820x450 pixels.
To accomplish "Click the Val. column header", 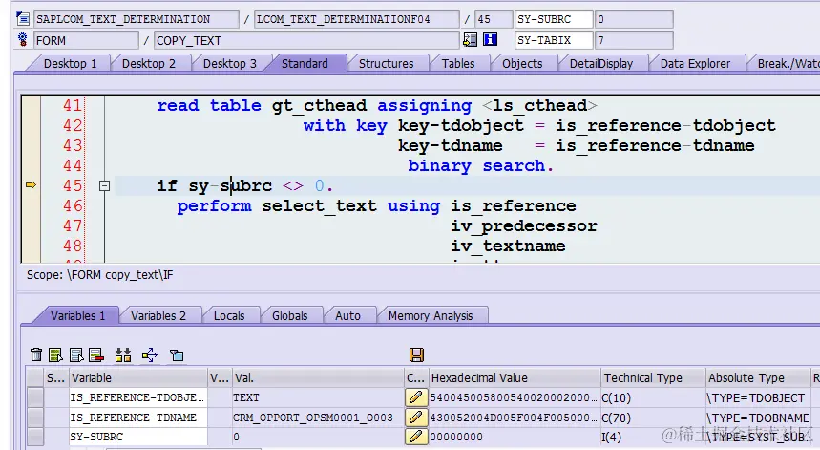I will tap(318, 377).
